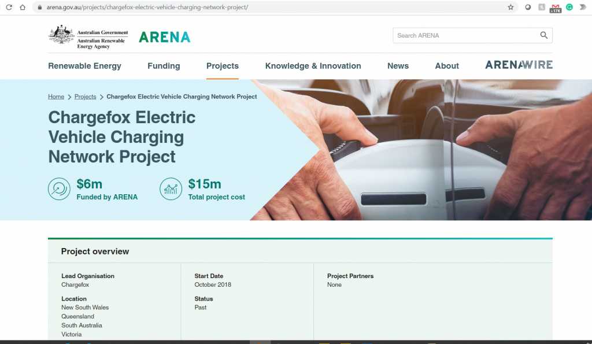592x344 pixels.
Task: View site security padlock icon
Action: 40,7
